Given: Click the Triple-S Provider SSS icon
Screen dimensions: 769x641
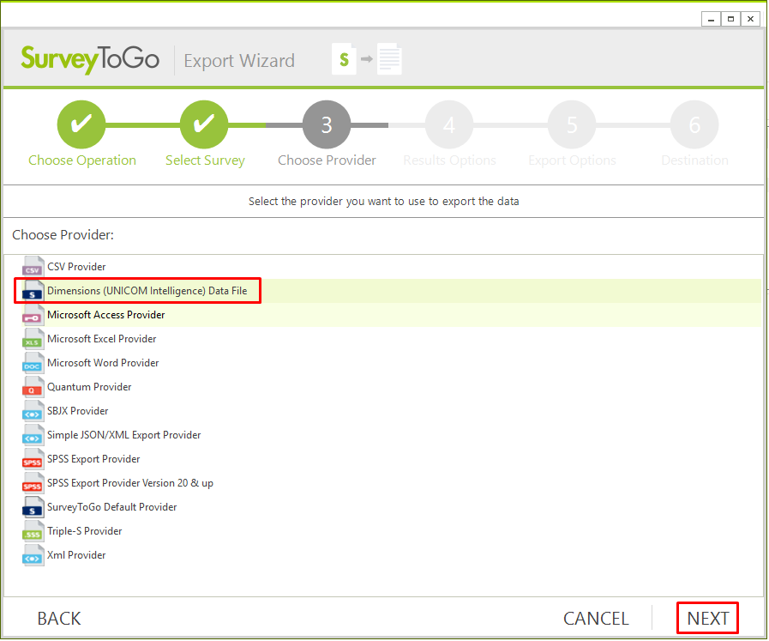Looking at the screenshot, I should click(x=33, y=531).
